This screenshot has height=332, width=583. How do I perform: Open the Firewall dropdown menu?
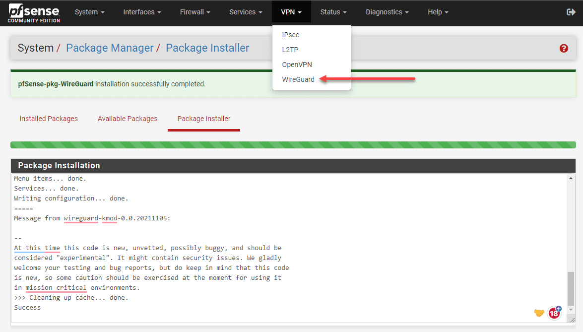(x=195, y=12)
